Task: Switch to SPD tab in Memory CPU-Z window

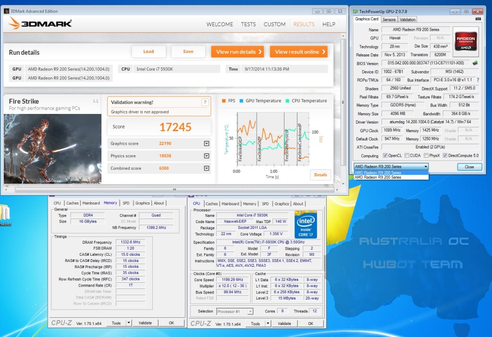Action: click(126, 203)
